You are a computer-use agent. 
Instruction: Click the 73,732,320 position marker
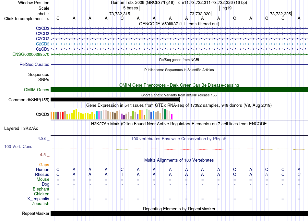tap(200, 14)
